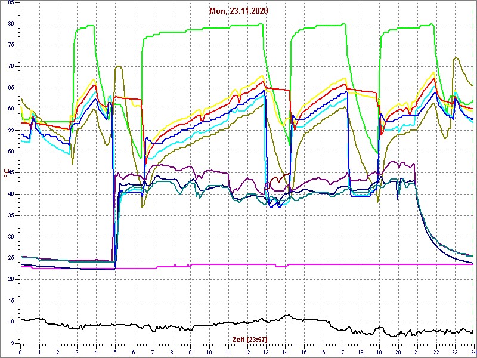Image resolution: width=477 pixels, height=358 pixels.
Task: Select the 55 label on the temperature axis
Action: pyautogui.click(x=11, y=130)
